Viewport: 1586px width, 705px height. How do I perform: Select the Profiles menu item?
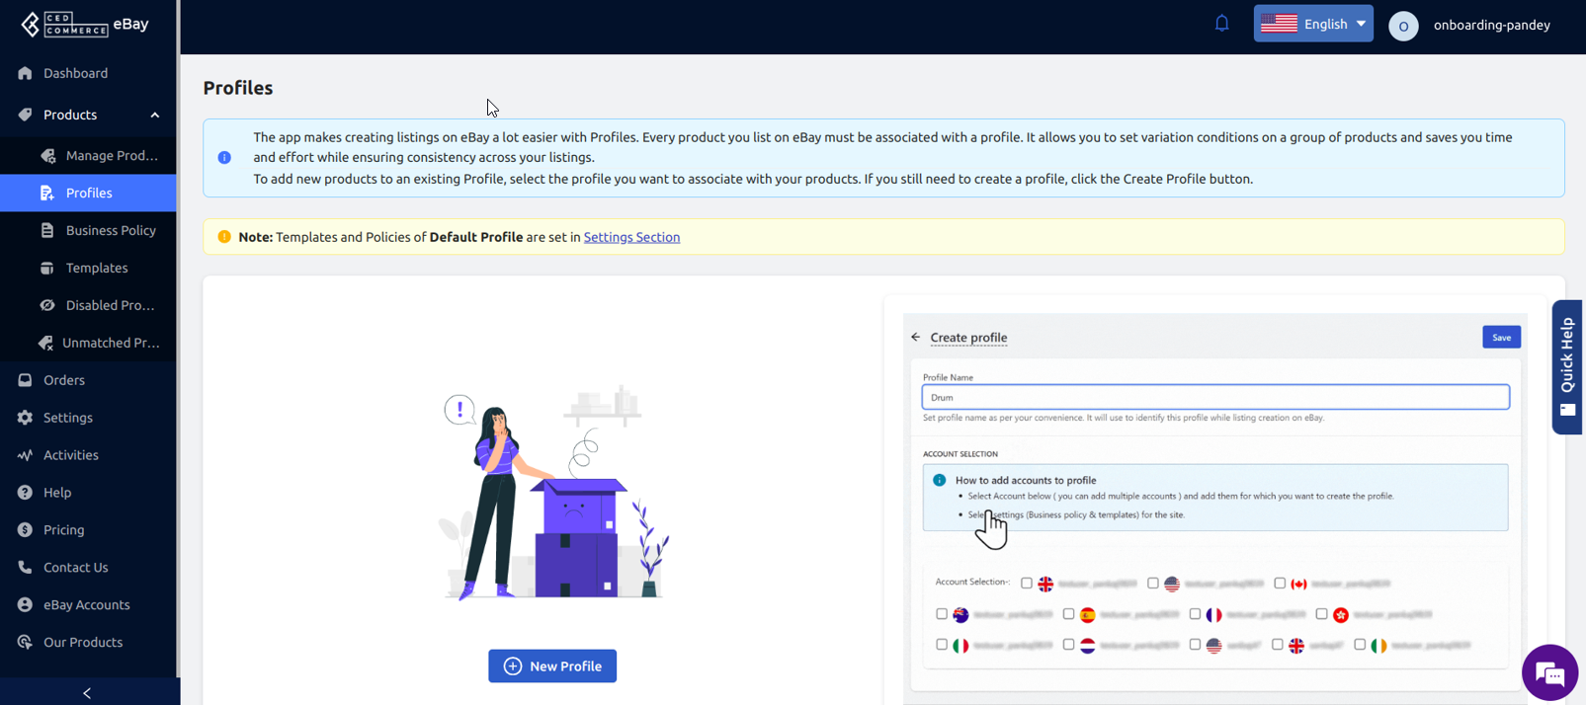click(88, 193)
